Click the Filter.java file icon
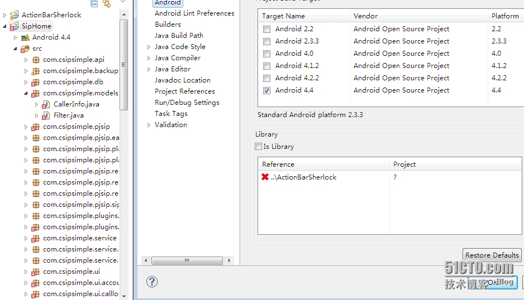Screen dimensions: 524x300 point(46,115)
